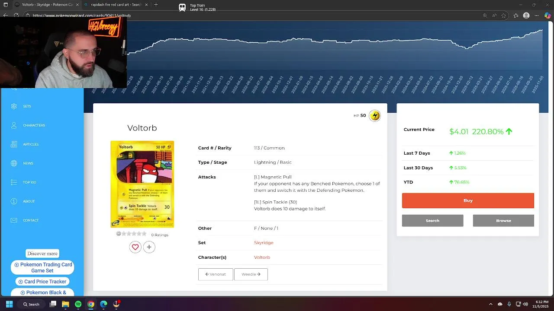
Task: Open the Voltorb character link
Action: (x=262, y=257)
